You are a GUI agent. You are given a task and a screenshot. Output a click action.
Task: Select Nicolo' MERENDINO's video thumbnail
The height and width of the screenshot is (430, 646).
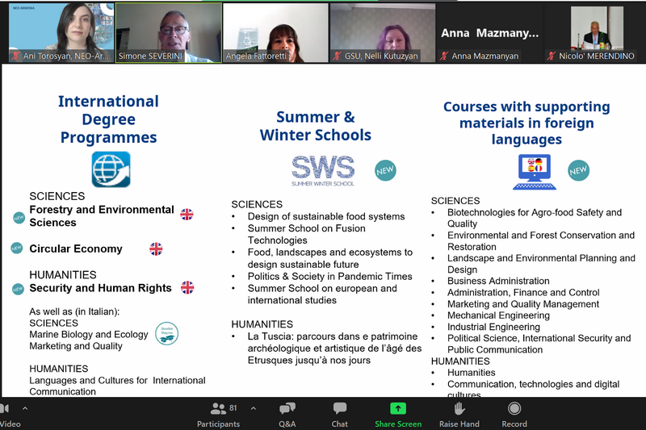tap(597, 33)
